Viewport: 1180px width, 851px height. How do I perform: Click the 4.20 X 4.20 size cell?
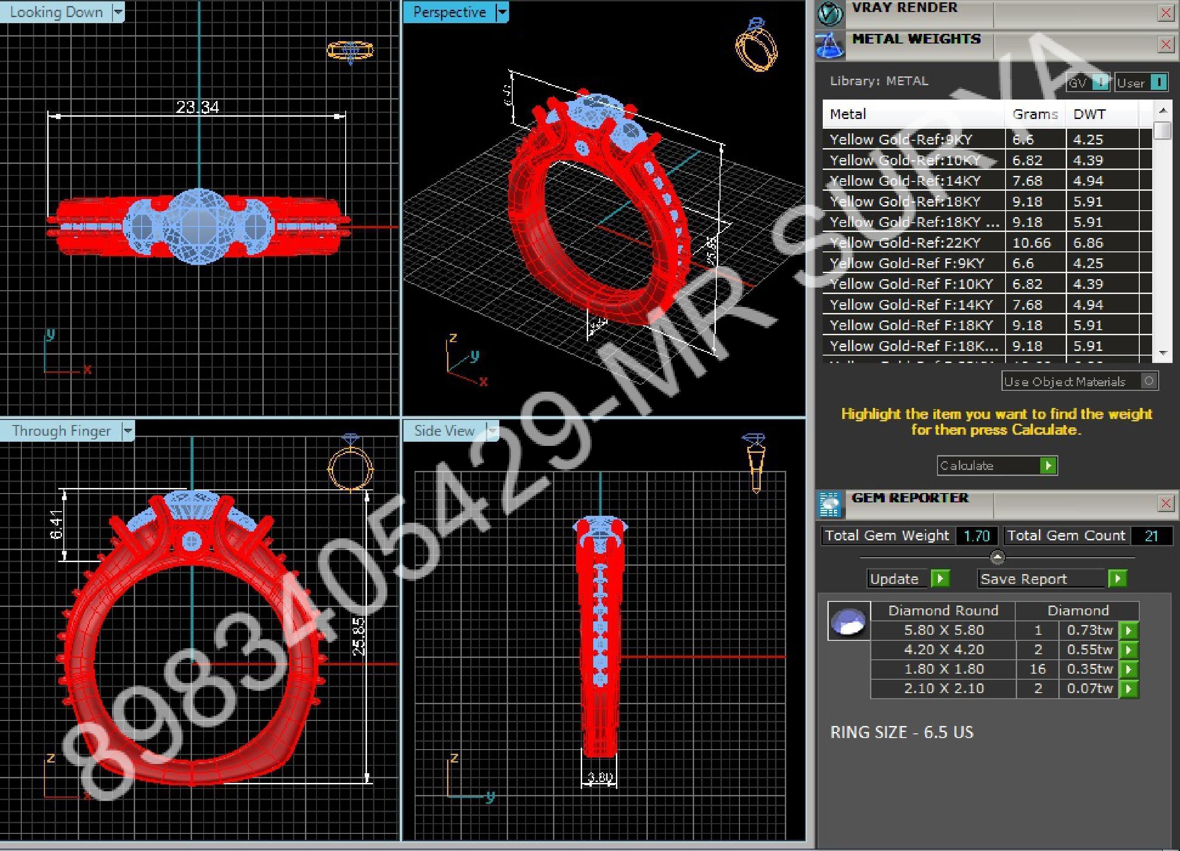[944, 650]
